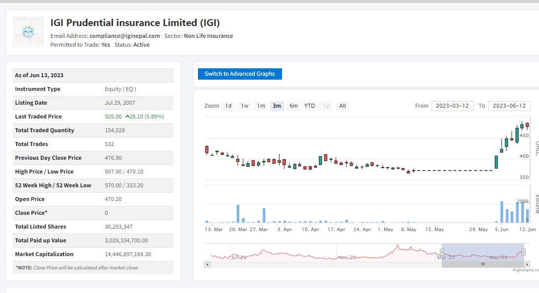This screenshot has width=539, height=293.
Task: Click the tall green candlestick near 5. Jun
Action: [496, 162]
